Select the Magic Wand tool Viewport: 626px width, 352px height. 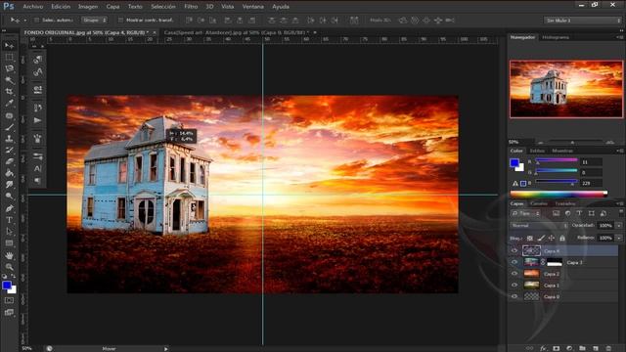tap(9, 80)
